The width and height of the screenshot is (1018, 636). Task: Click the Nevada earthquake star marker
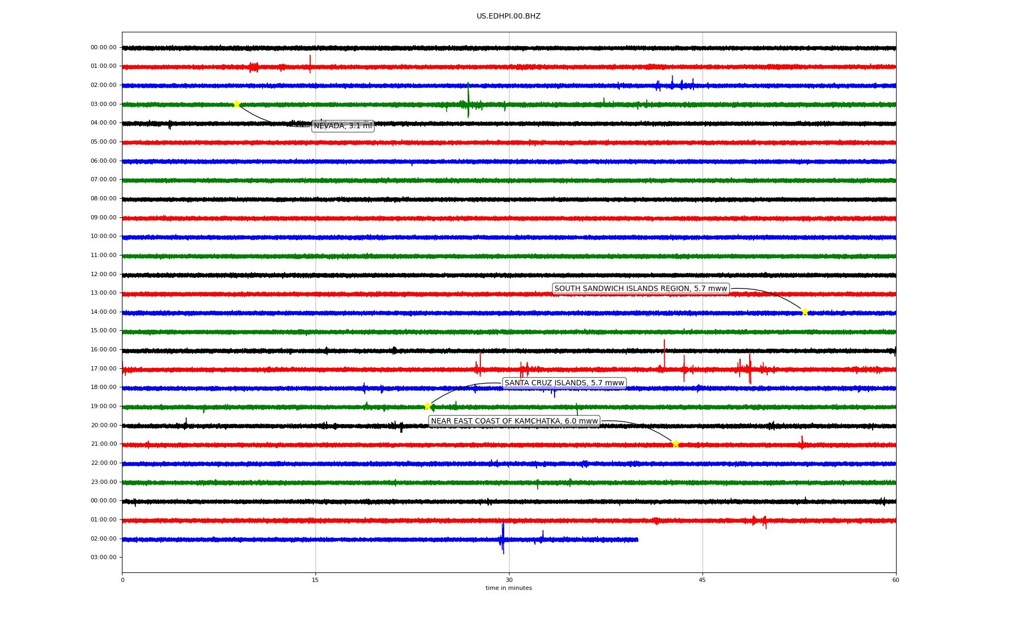pyautogui.click(x=236, y=104)
